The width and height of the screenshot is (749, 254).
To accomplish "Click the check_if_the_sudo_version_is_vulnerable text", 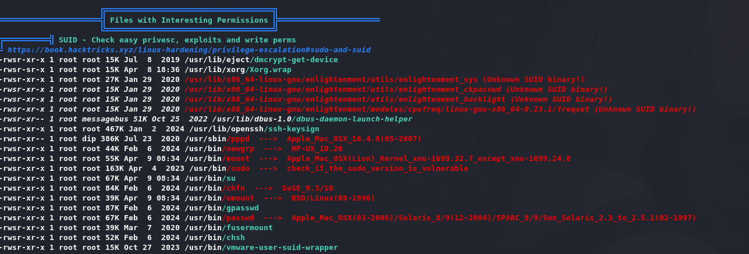I will [x=377, y=169].
